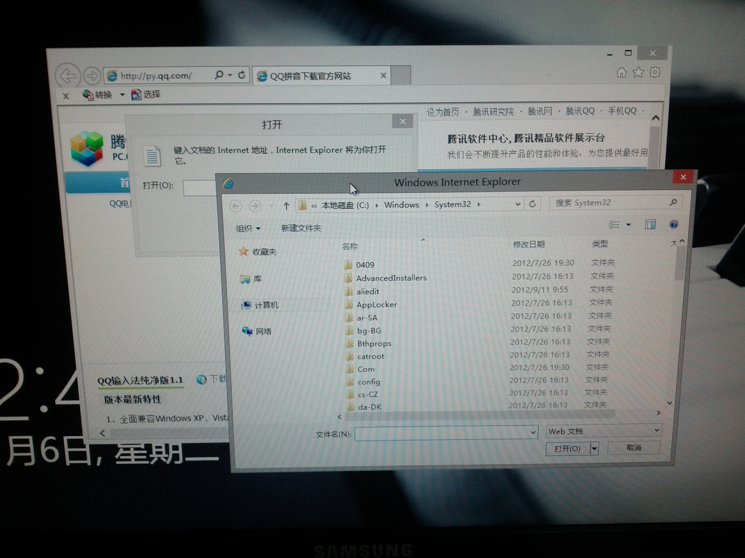Go forward in file dialog navigation
Screen dimensions: 745x558
pyautogui.click(x=255, y=205)
